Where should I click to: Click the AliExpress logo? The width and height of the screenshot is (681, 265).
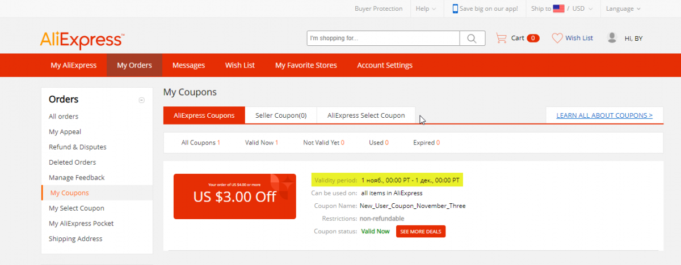[82, 40]
